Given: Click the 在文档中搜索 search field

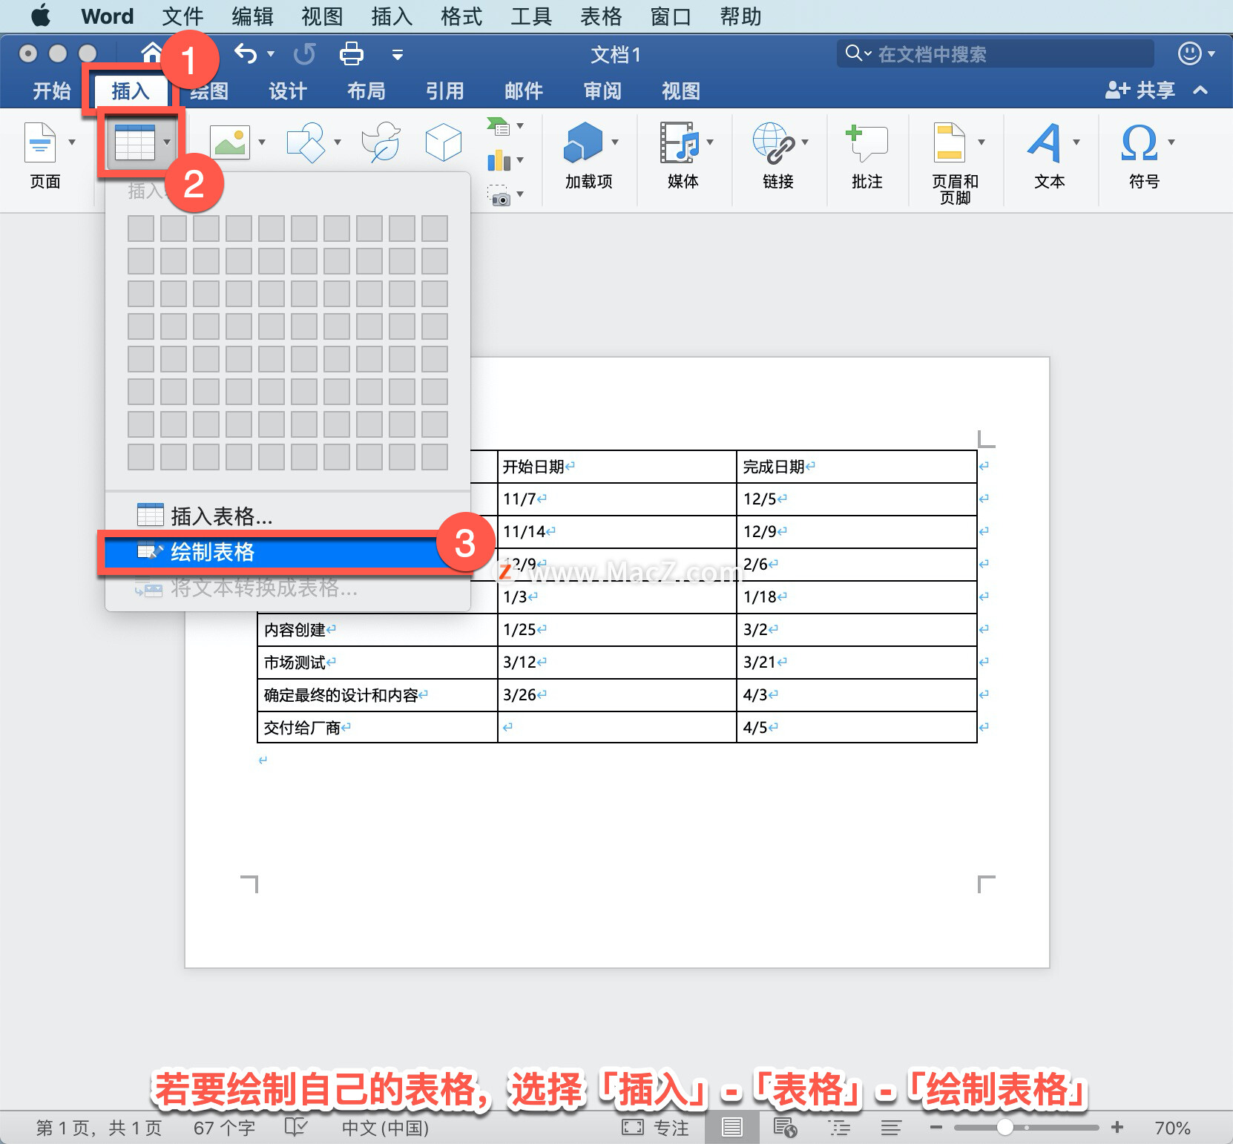Looking at the screenshot, I should click(994, 53).
